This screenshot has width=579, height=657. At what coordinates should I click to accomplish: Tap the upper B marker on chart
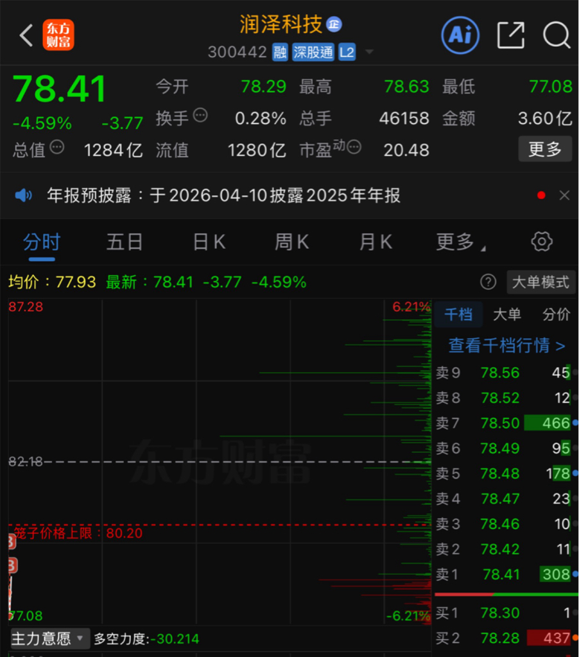pos(12,542)
